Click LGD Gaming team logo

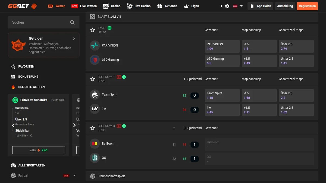[x=95, y=60]
